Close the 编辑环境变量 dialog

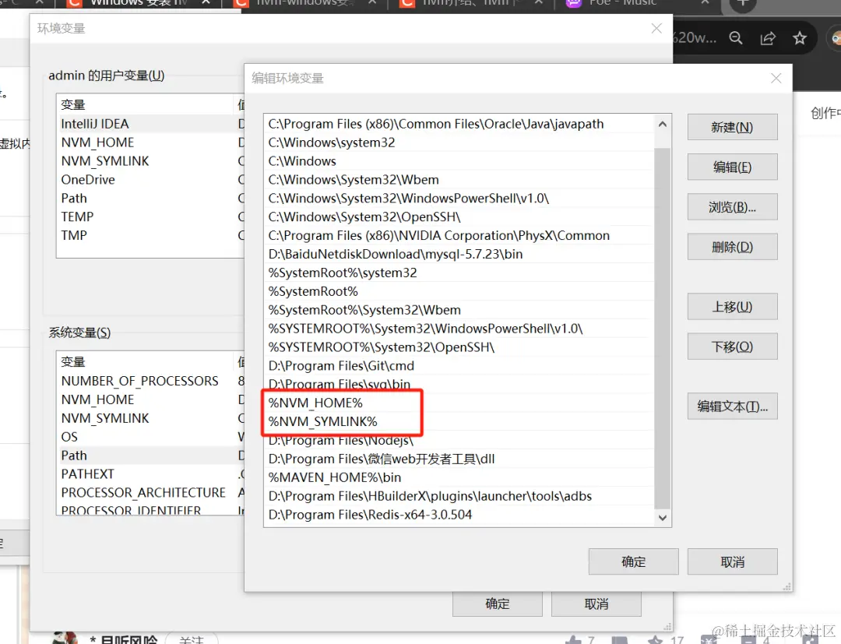click(x=776, y=79)
